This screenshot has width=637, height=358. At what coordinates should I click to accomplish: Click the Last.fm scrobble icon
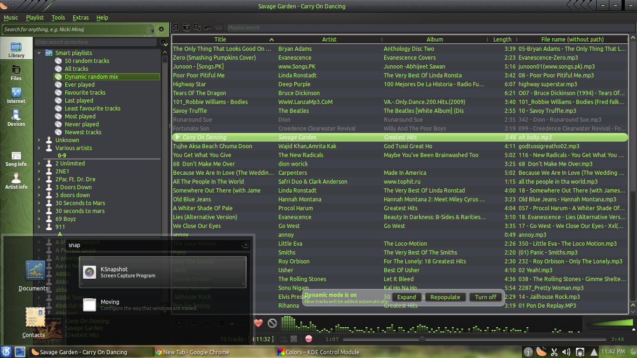tap(309, 339)
